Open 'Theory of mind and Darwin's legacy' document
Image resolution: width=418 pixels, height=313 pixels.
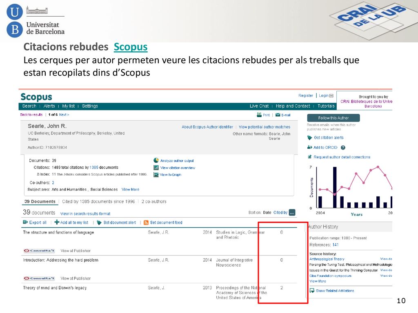[55, 288]
